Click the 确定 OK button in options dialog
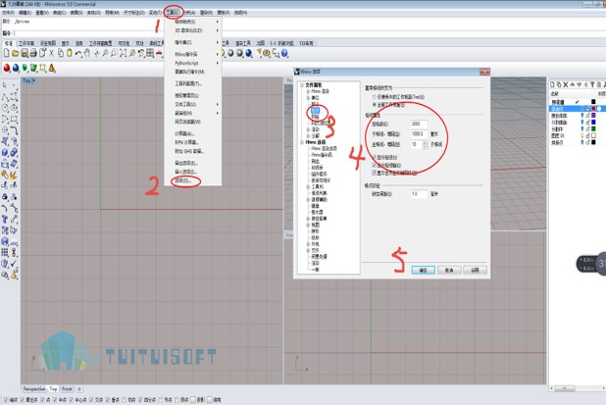The image size is (606, 405). (424, 270)
